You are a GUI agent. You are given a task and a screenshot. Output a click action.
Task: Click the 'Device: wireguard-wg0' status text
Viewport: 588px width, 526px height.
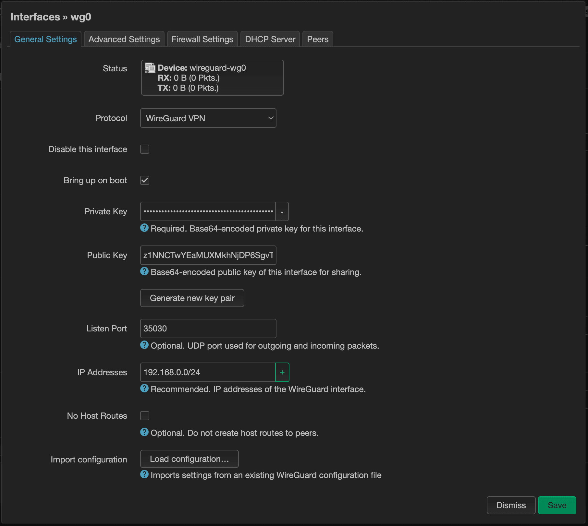coord(202,68)
